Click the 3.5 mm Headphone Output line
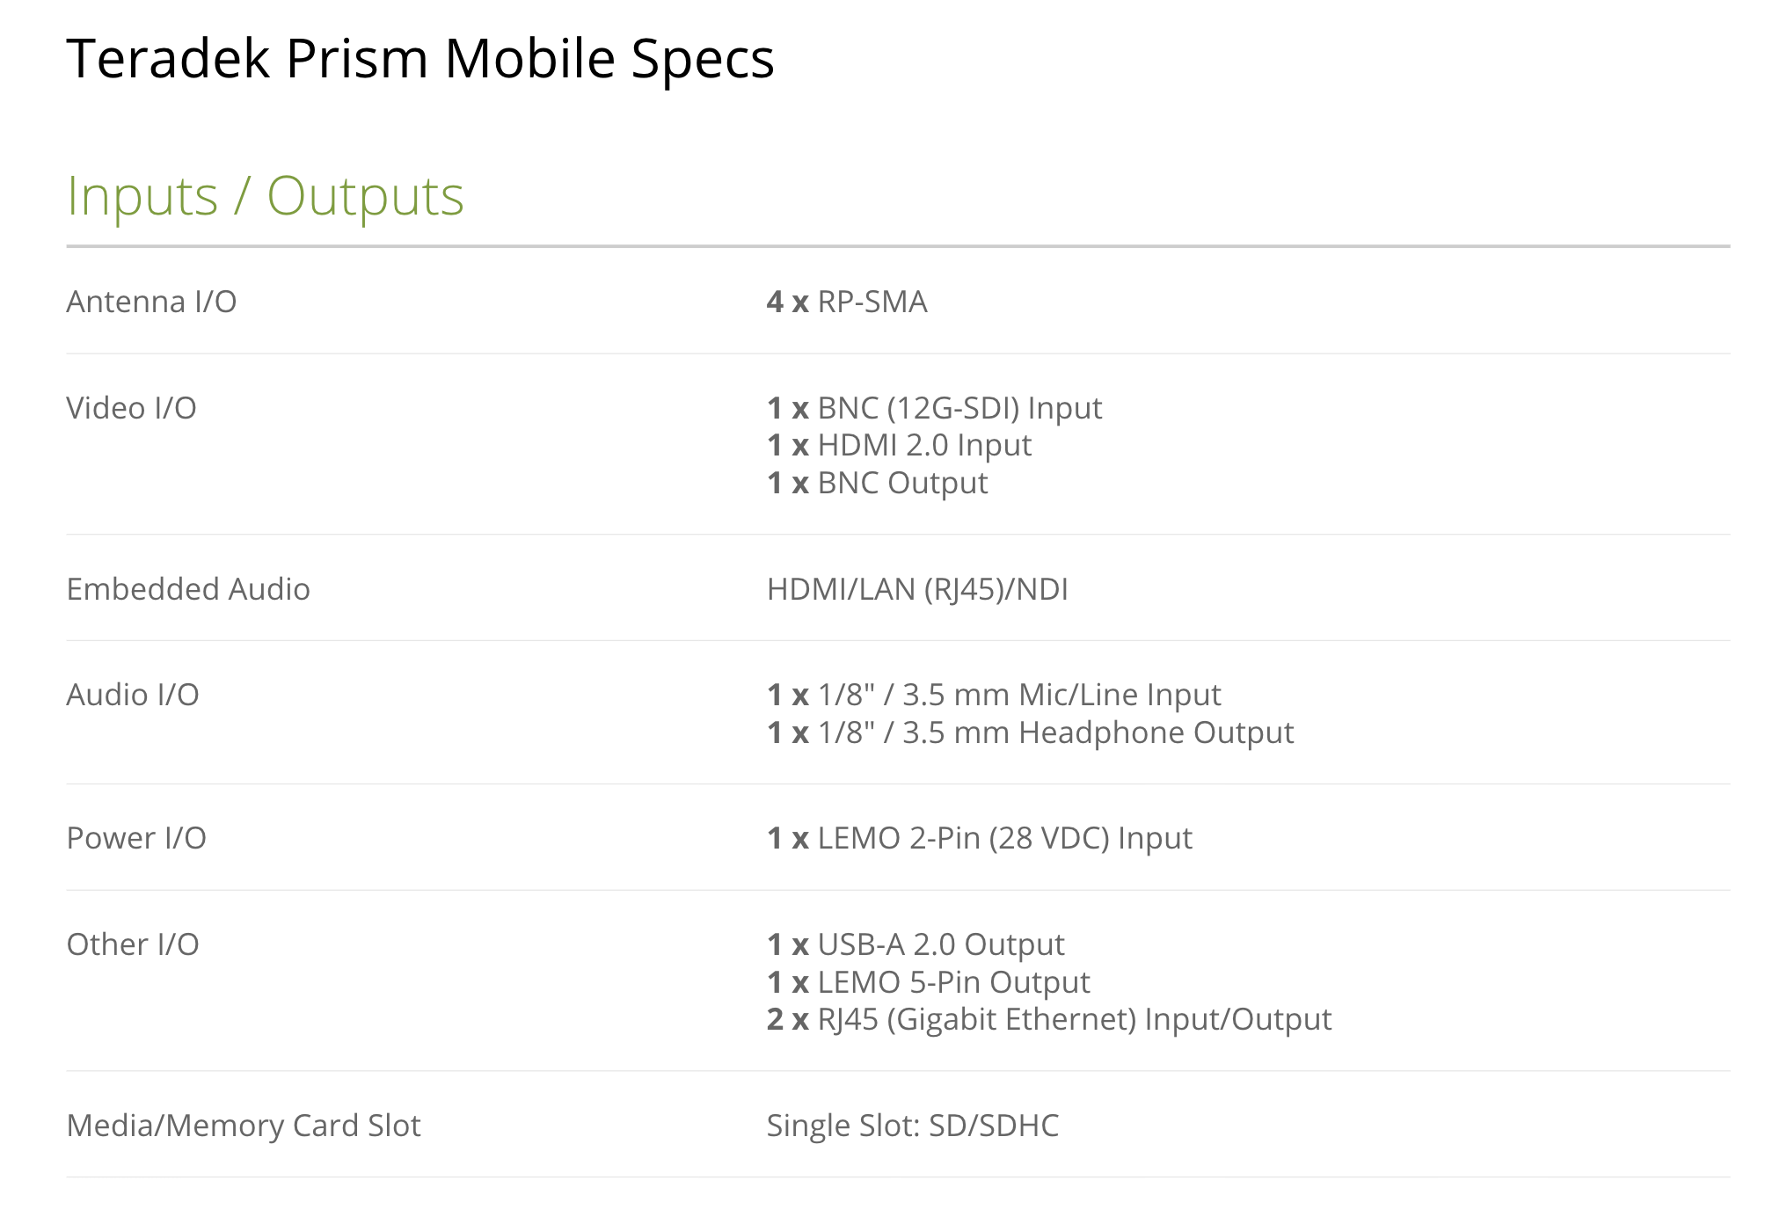1780x1217 pixels. 1030,732
